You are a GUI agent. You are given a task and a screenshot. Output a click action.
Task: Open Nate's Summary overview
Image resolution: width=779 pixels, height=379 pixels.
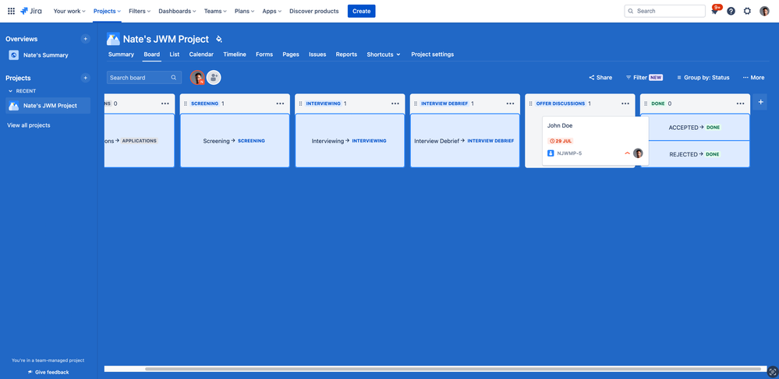pyautogui.click(x=45, y=55)
